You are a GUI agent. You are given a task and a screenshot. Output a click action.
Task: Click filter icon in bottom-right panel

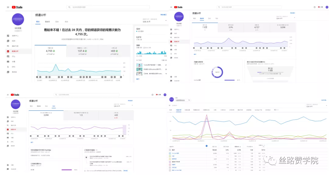point(170,105)
